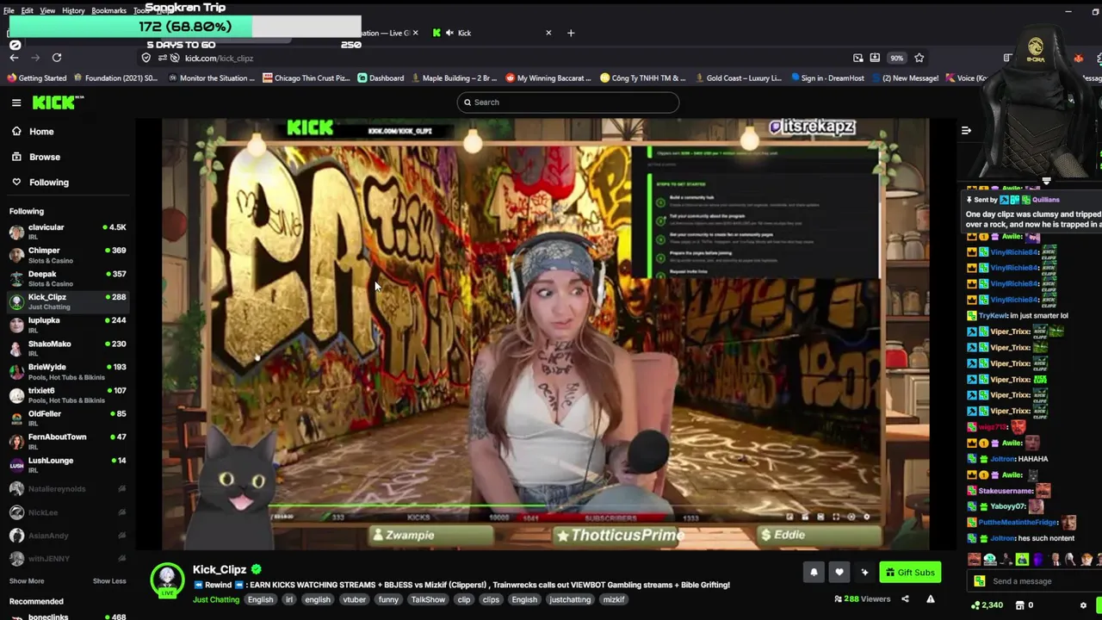Select the mizkif tag

coord(614,599)
